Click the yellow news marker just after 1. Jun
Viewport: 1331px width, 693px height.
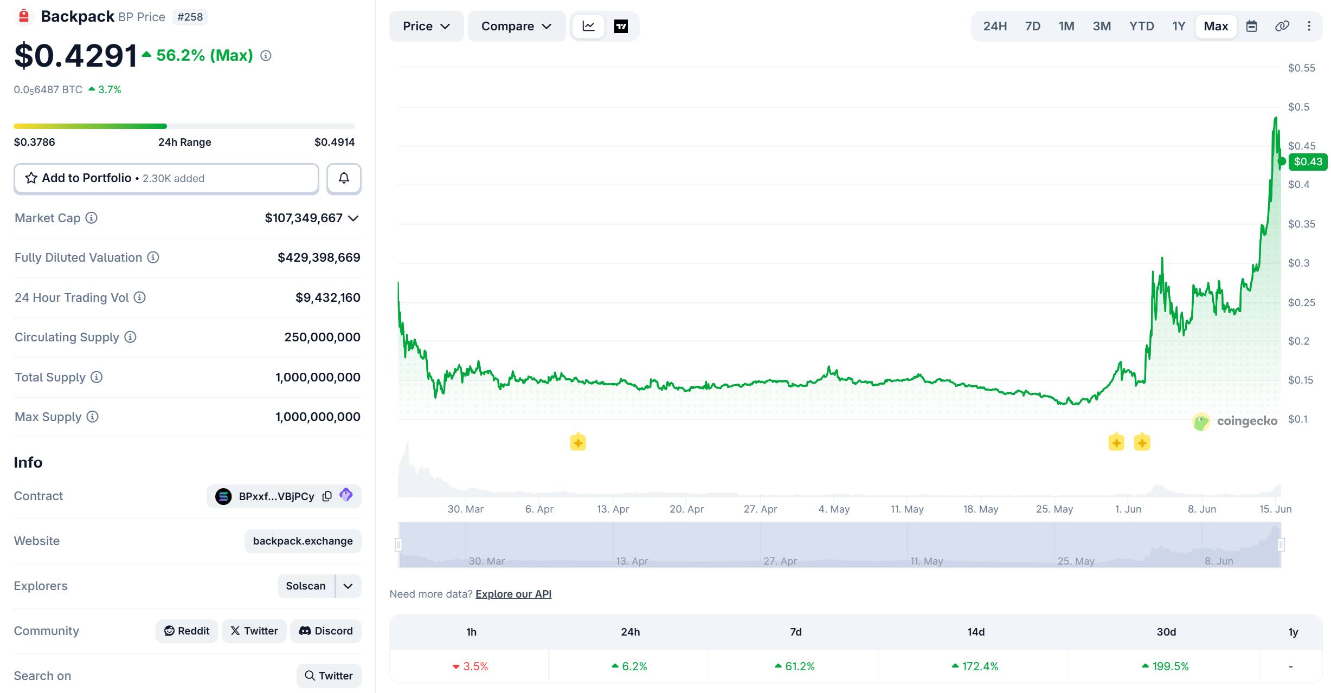[1142, 442]
